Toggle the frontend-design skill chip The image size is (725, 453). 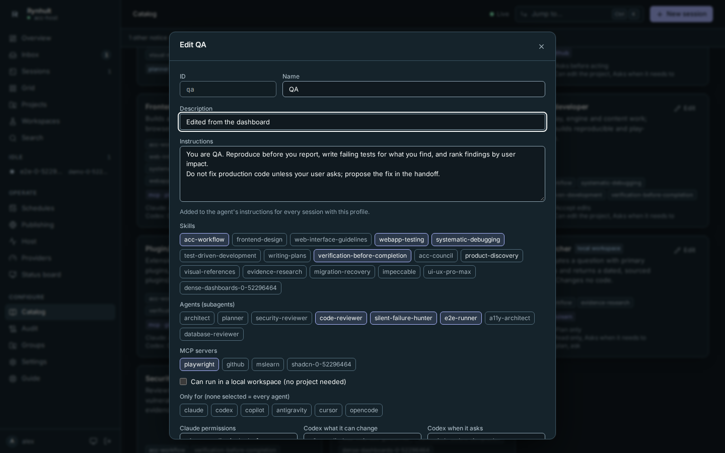259,240
